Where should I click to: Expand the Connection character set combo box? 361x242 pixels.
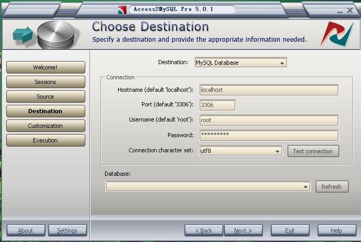241,151
